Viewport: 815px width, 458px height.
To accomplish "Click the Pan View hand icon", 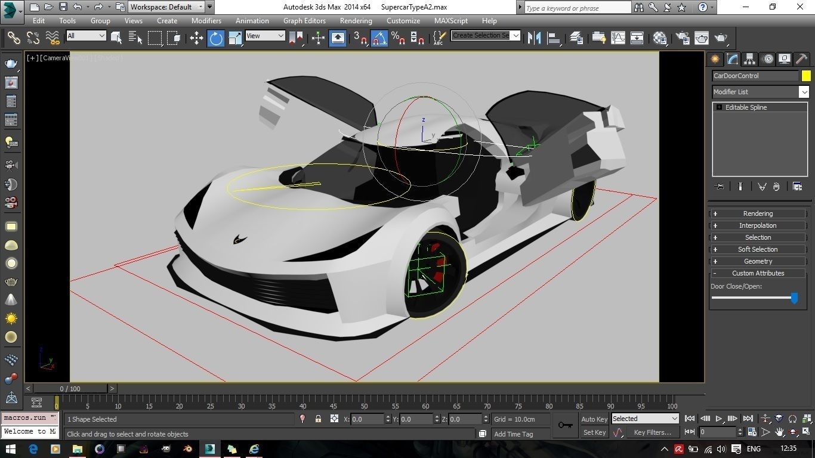I will click(x=780, y=432).
